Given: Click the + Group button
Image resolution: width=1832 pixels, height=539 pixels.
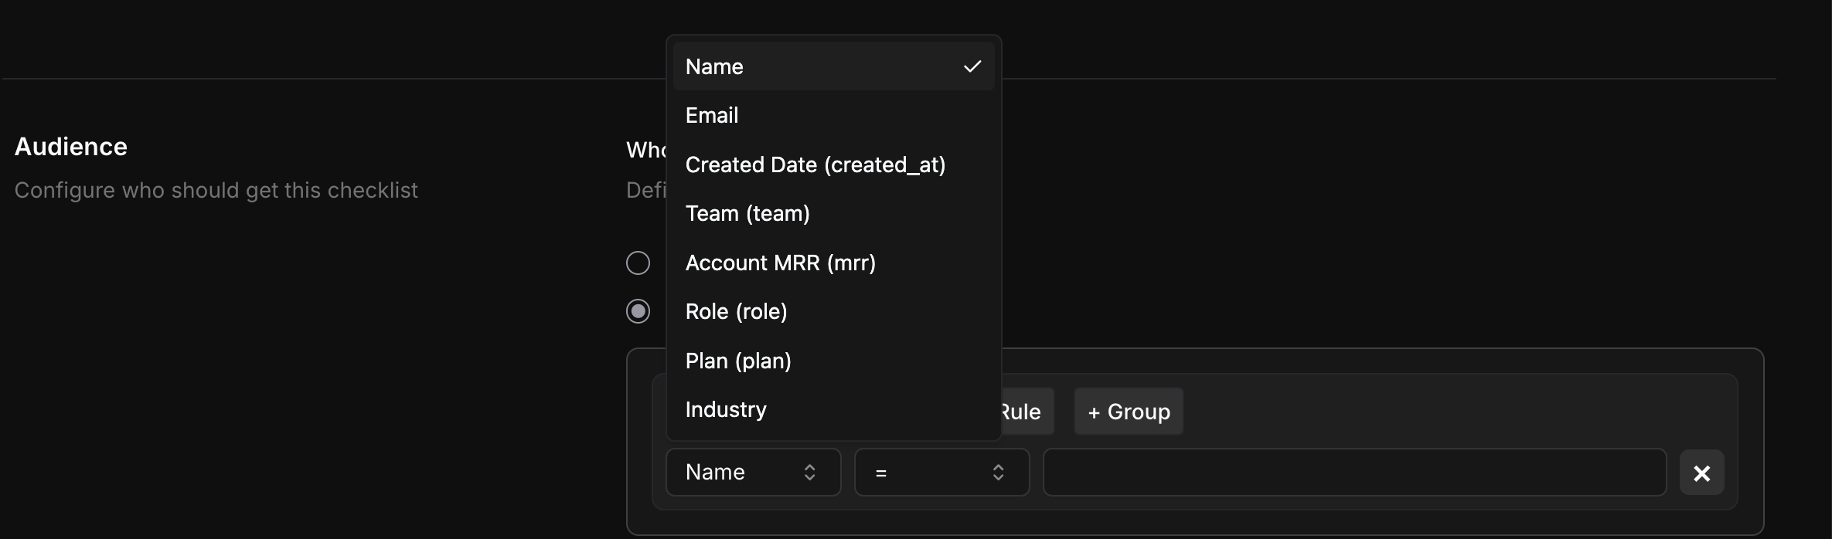Looking at the screenshot, I should tap(1128, 412).
